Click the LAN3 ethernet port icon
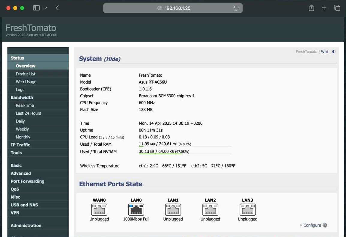This screenshot has height=237, width=346. click(248, 209)
